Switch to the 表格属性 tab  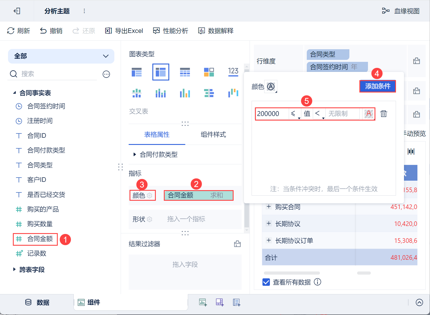click(x=157, y=135)
